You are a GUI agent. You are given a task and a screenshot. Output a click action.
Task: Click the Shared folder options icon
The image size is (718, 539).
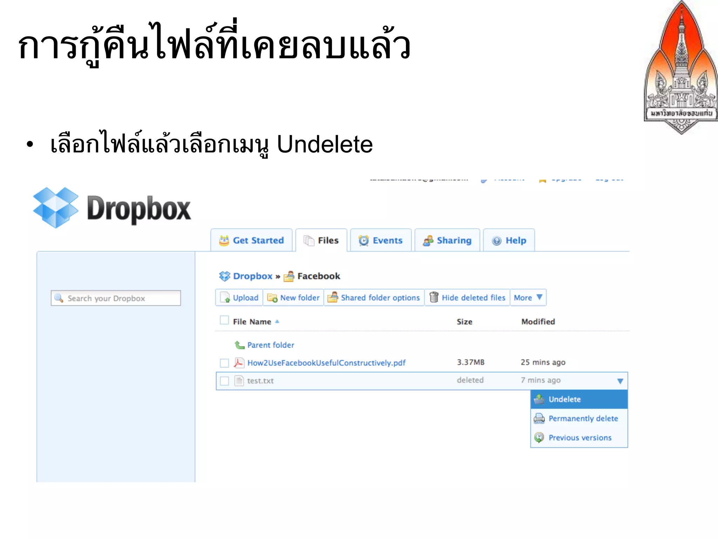[333, 297]
